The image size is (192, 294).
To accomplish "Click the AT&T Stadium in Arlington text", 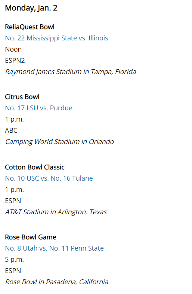I will coord(56,212).
